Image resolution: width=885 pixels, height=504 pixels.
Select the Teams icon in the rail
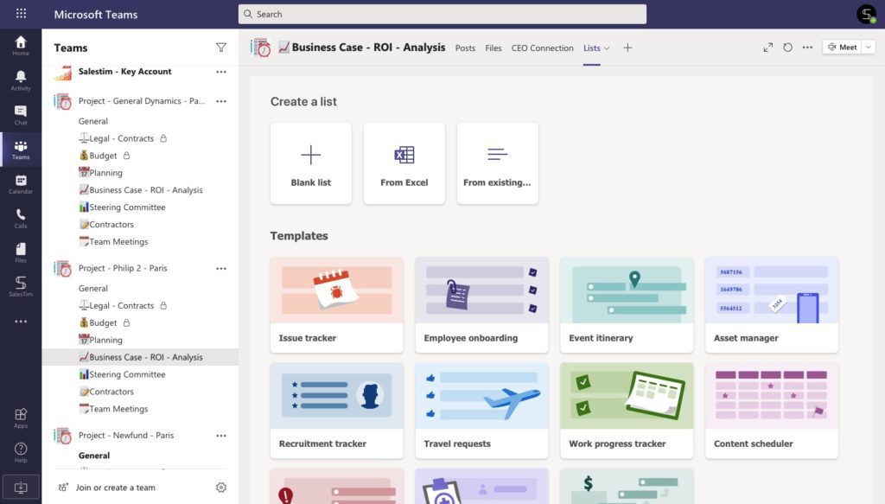coord(21,150)
